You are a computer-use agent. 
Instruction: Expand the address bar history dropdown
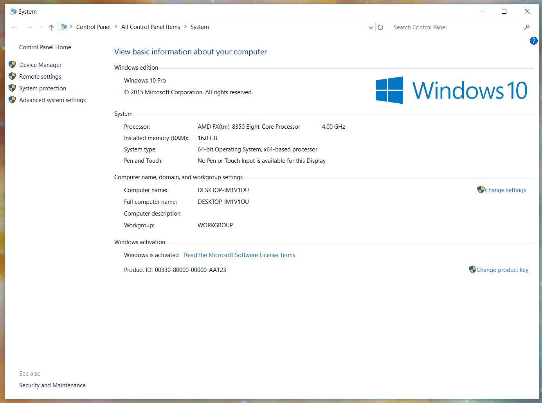pos(371,27)
